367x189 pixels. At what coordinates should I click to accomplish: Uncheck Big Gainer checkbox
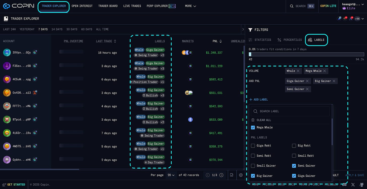tap(253, 176)
